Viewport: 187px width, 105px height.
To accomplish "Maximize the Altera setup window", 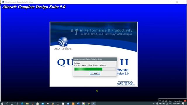I will 177,2.
